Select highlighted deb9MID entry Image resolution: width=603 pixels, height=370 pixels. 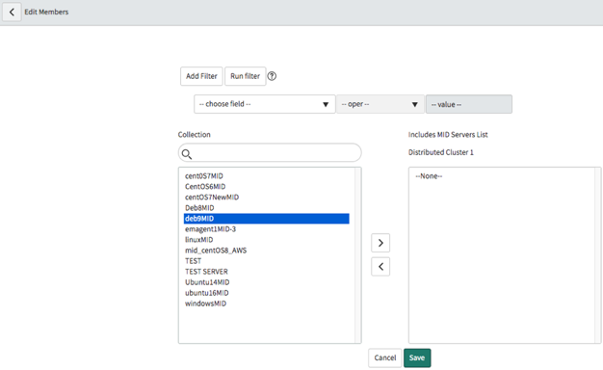[267, 219]
